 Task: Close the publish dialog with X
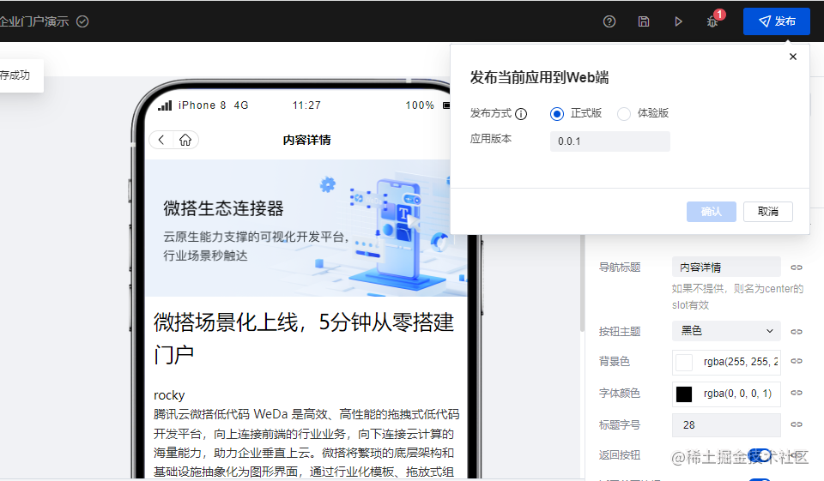pos(793,57)
